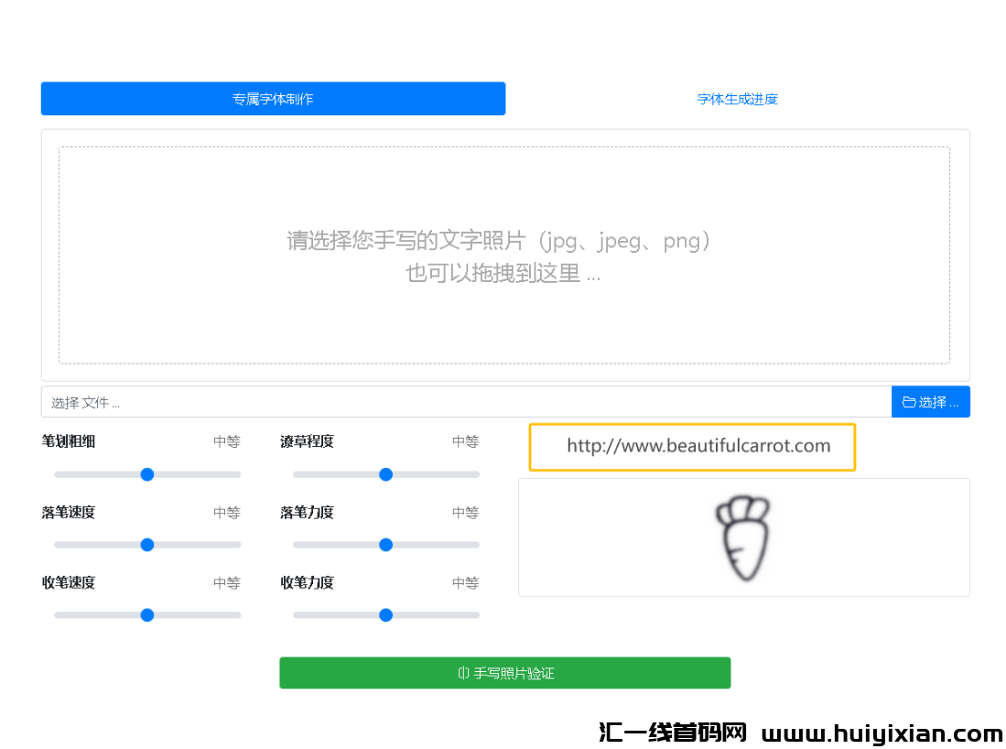Adjust the 收笔速度 slider handle
Screen dimensions: 1006x749
coord(146,615)
